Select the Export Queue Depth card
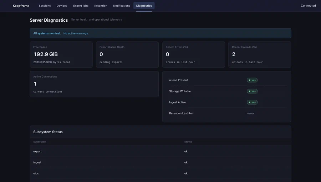This screenshot has height=182, width=321. (127, 54)
